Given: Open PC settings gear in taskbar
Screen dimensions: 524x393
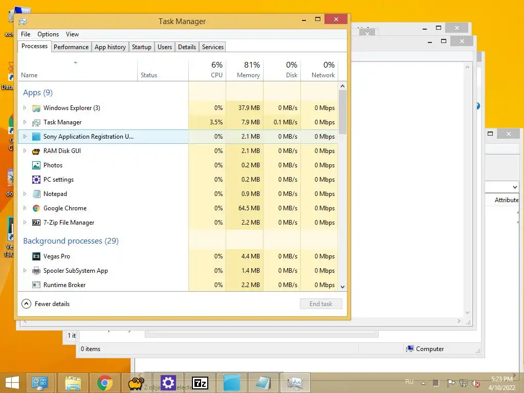Looking at the screenshot, I should [x=168, y=383].
